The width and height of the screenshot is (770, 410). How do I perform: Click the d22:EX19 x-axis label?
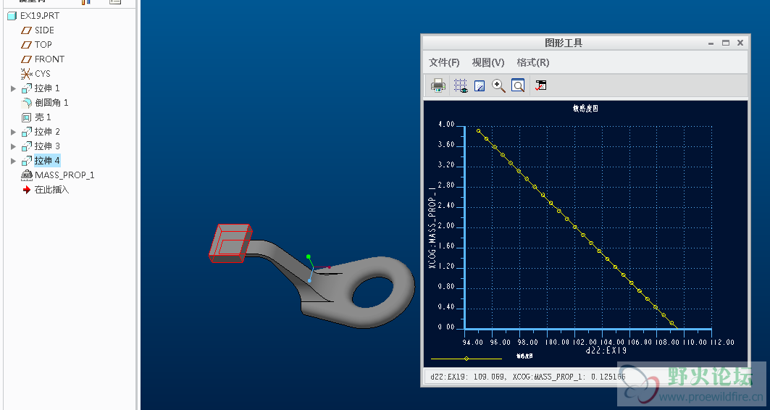pos(606,351)
